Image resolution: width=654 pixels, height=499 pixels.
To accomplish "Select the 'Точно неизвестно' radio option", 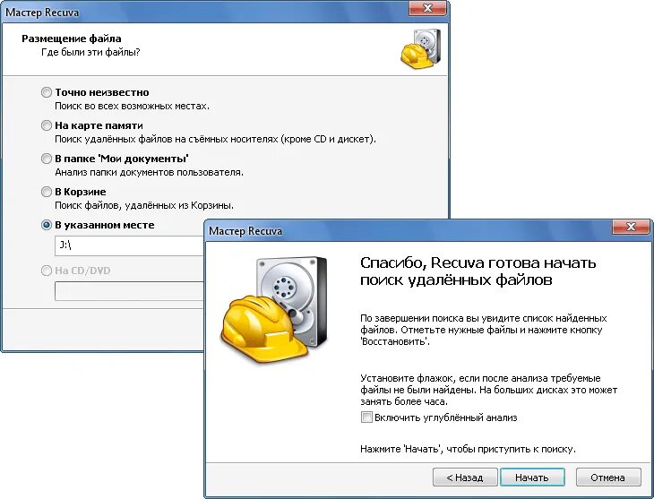I will [x=47, y=92].
